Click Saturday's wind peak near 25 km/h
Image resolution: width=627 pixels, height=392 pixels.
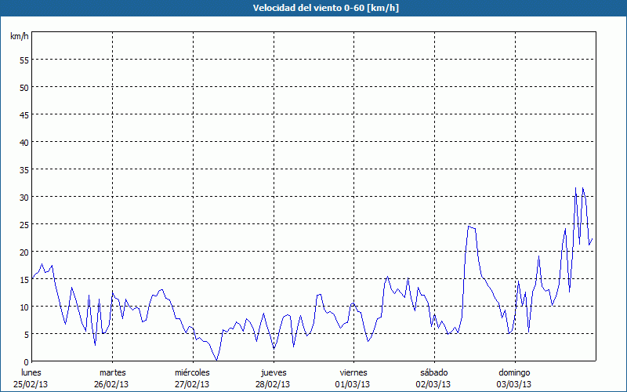(469, 227)
